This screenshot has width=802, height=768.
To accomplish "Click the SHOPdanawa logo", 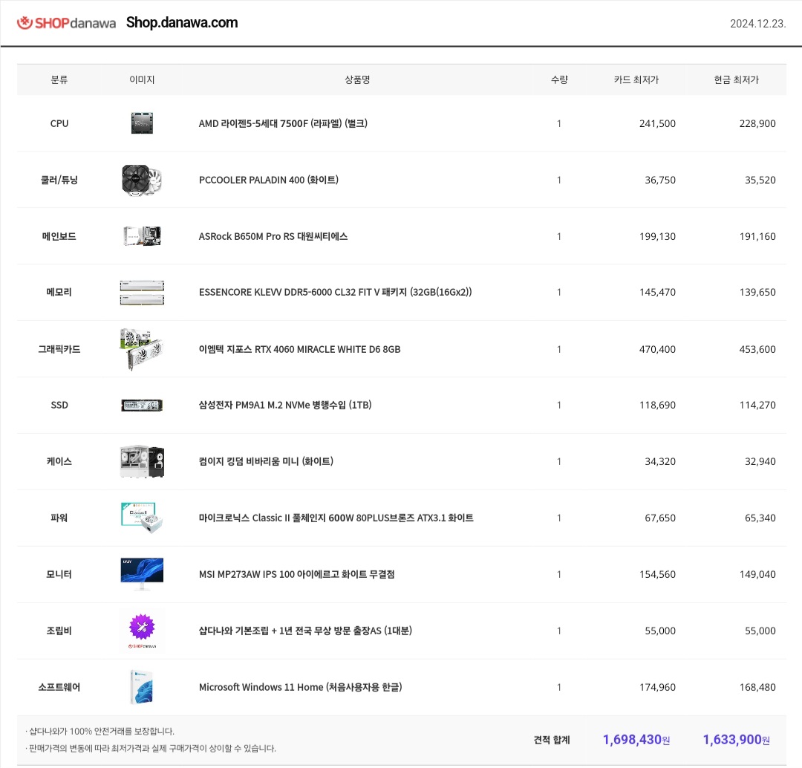I will click(67, 23).
